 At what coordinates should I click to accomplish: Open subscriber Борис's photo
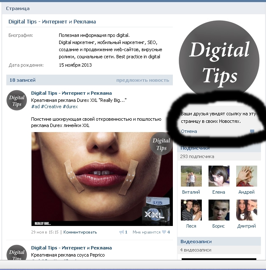pos(219,210)
